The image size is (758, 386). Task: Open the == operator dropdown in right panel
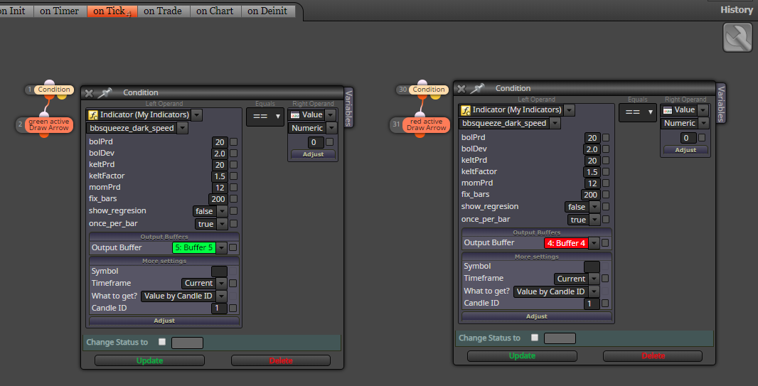tap(638, 112)
